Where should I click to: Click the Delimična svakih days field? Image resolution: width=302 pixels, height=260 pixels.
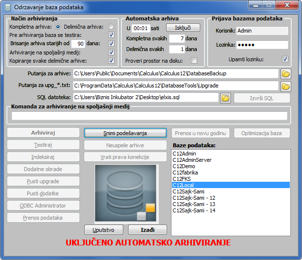177,49
